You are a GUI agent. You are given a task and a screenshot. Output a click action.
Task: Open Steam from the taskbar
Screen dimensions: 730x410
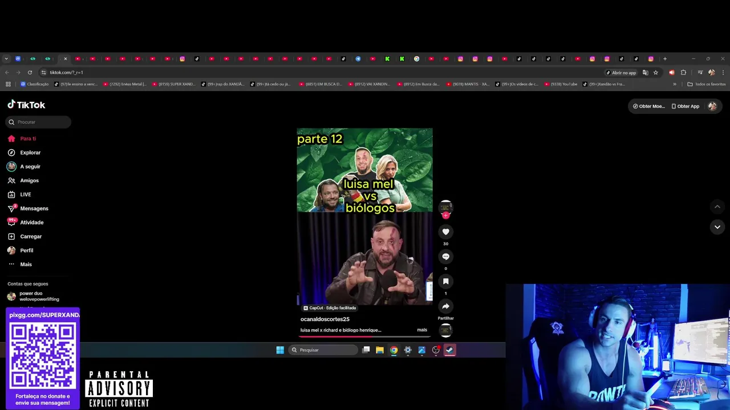(x=450, y=350)
